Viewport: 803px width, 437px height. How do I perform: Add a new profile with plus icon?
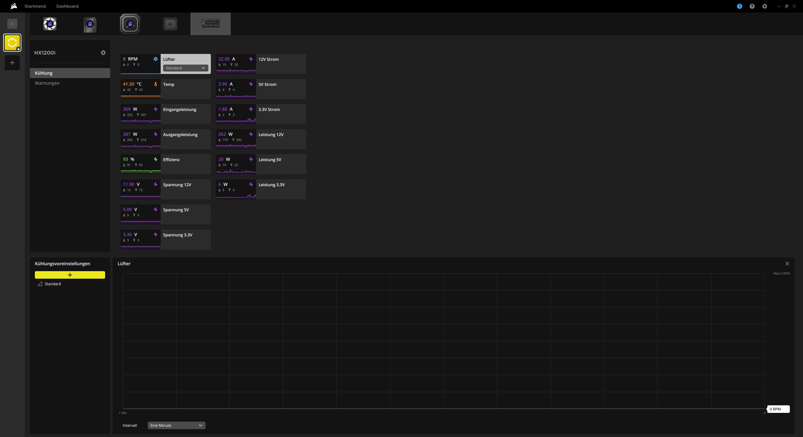click(12, 63)
